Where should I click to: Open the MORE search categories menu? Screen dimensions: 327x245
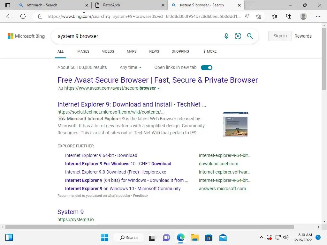[210, 51]
